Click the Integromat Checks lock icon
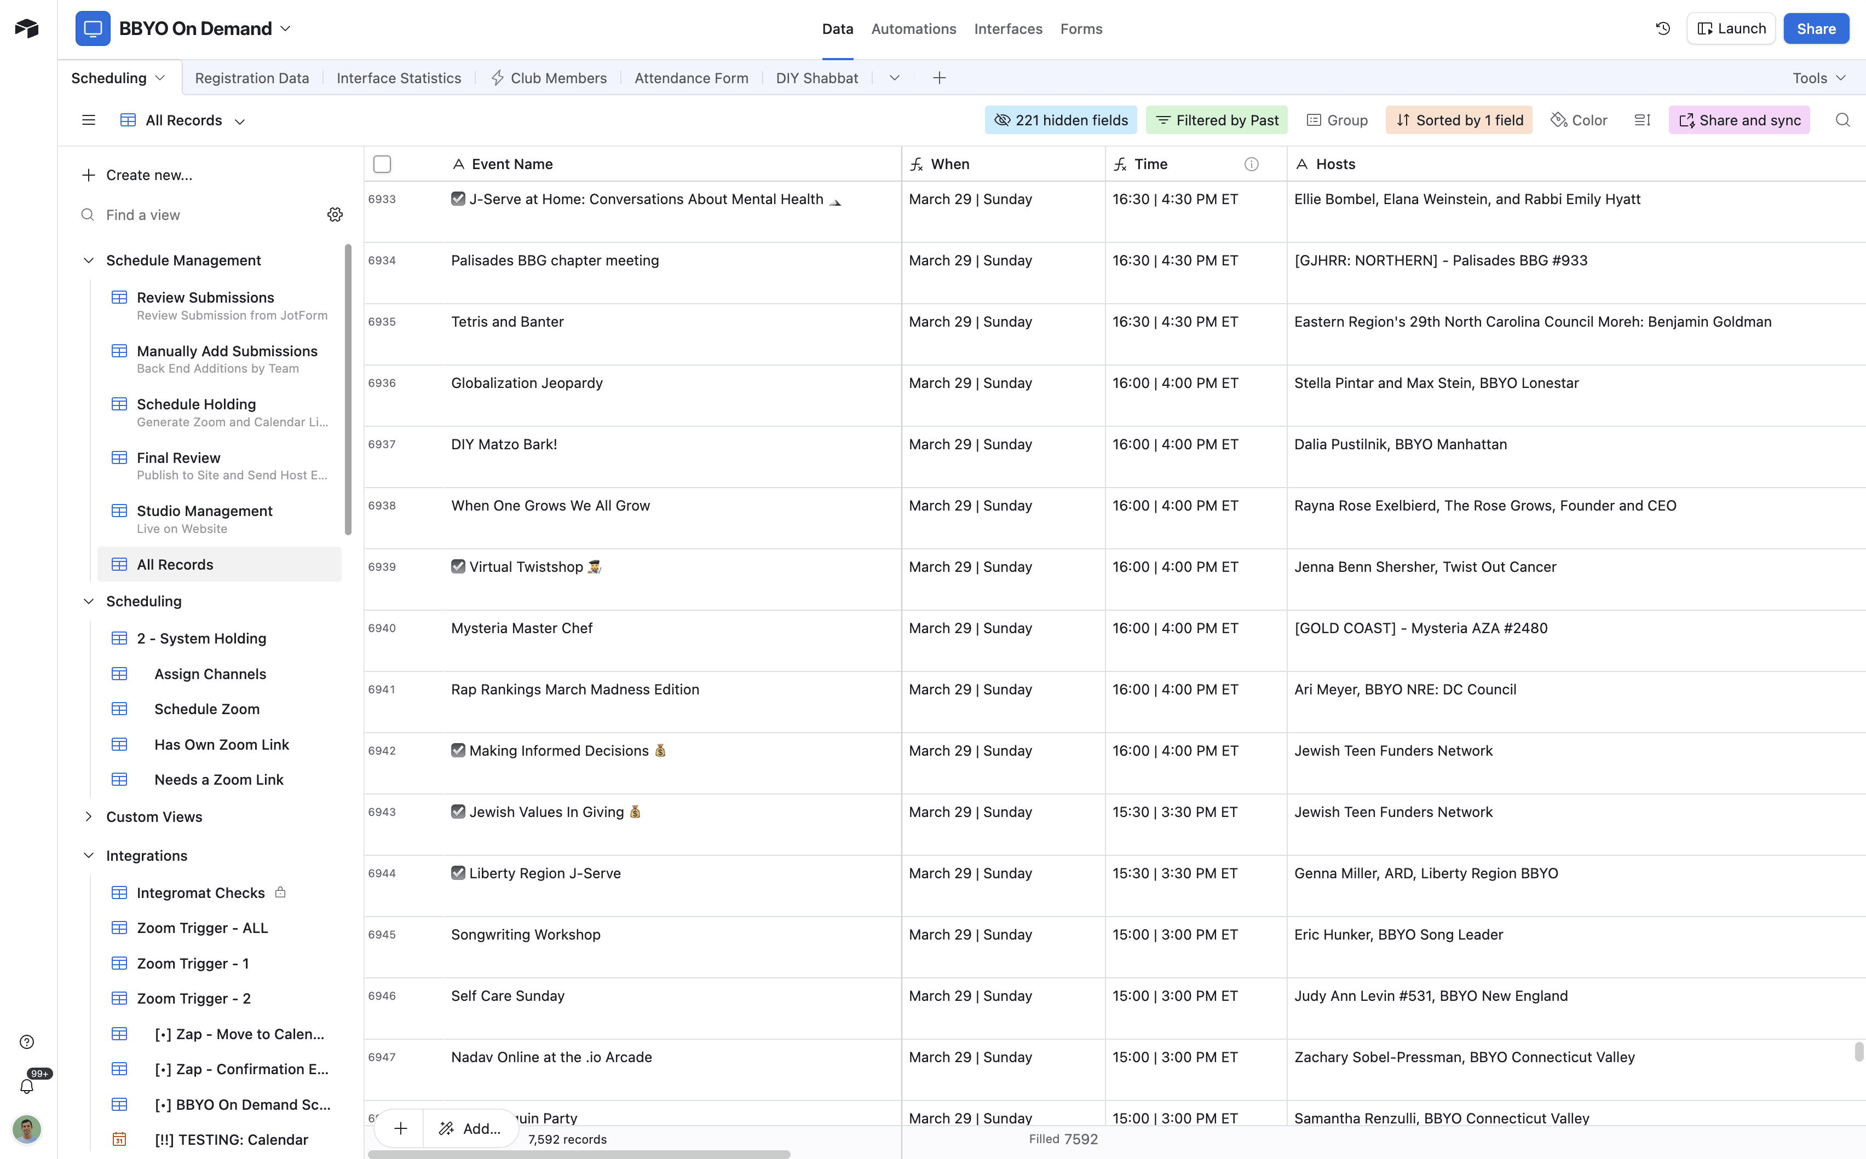Image resolution: width=1866 pixels, height=1159 pixels. (281, 893)
